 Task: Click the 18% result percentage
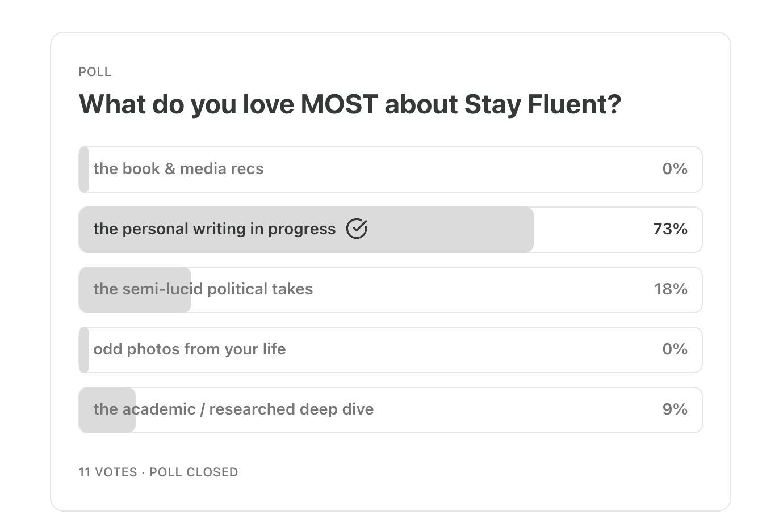671,289
